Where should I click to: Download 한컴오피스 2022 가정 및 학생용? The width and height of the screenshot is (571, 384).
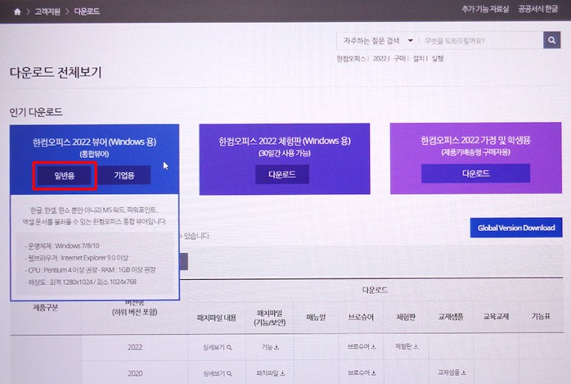(475, 174)
